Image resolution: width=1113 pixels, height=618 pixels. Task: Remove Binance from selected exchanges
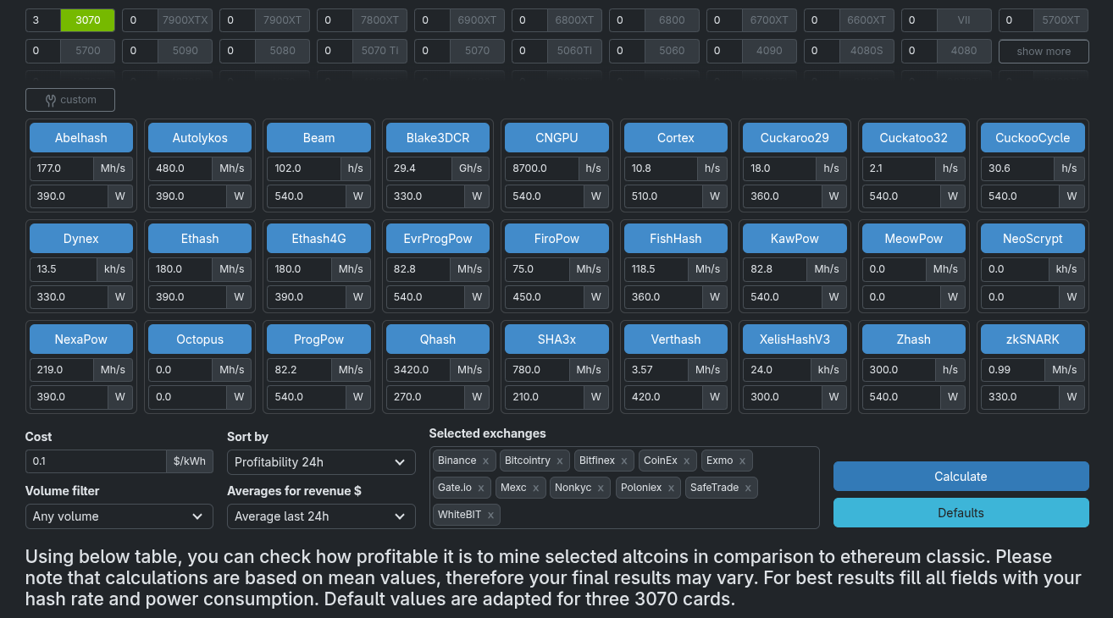(x=485, y=461)
